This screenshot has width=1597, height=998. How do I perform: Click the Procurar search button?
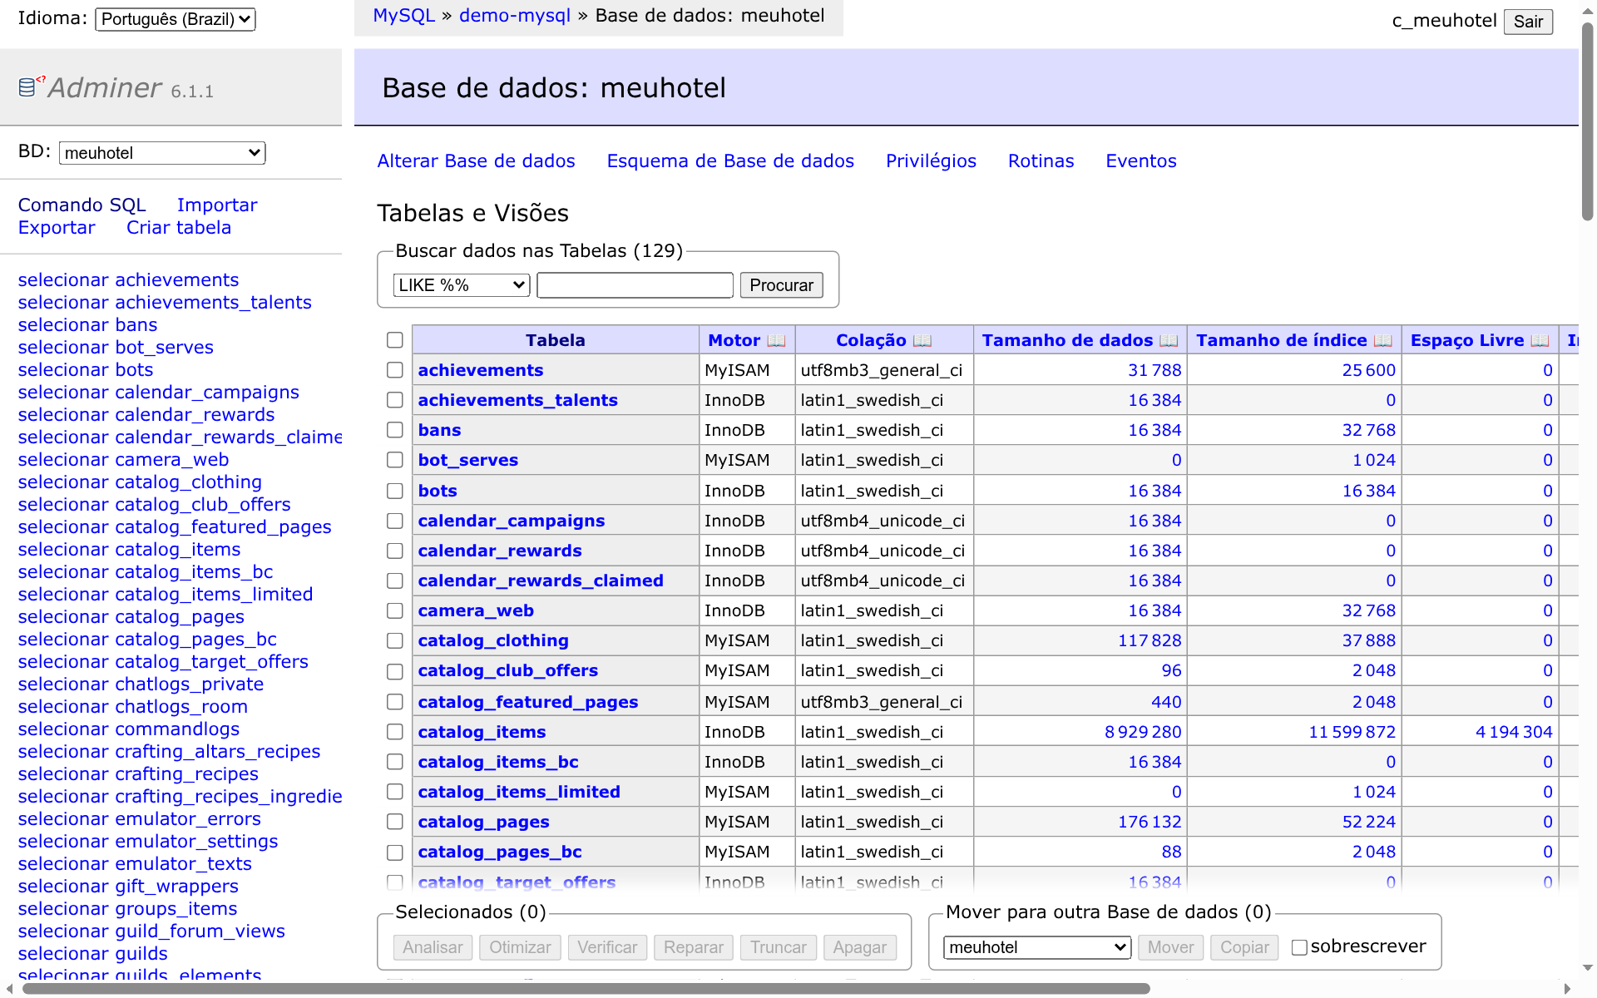pyautogui.click(x=781, y=285)
